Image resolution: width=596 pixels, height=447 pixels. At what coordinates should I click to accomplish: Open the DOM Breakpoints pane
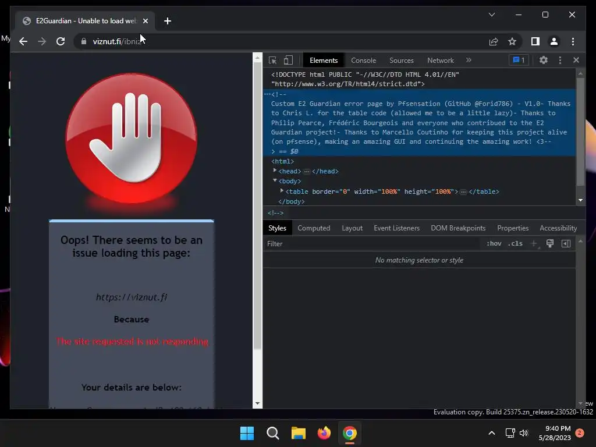click(x=458, y=228)
